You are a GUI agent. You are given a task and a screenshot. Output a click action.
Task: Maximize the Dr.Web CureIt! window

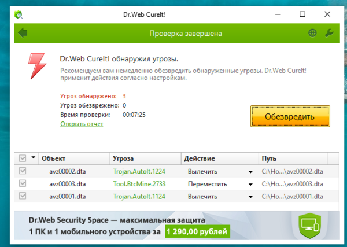pyautogui.click(x=302, y=14)
